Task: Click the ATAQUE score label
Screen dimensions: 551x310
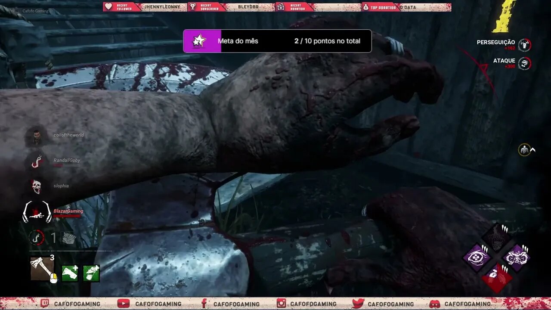Action: coord(504,61)
